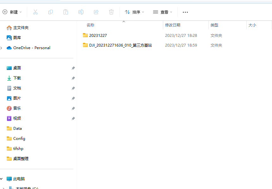Open 文档 in quick access

click(x=14, y=88)
